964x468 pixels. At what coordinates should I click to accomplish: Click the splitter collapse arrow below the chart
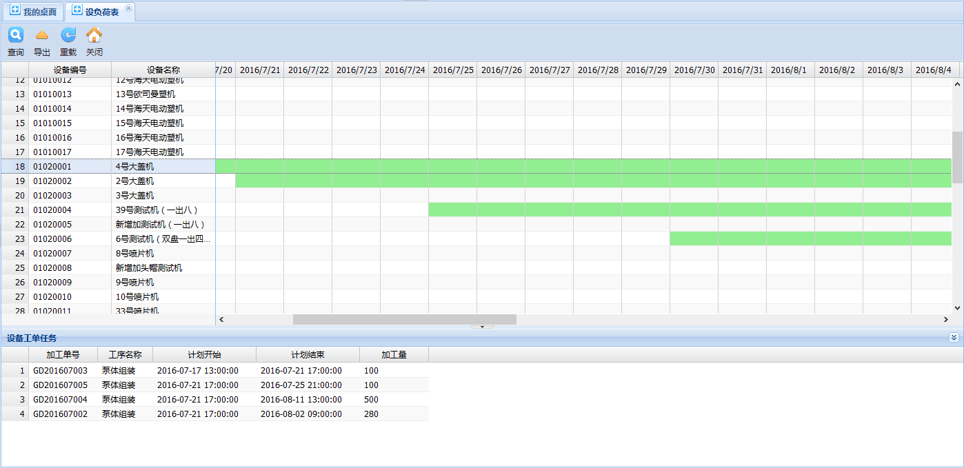click(x=482, y=327)
